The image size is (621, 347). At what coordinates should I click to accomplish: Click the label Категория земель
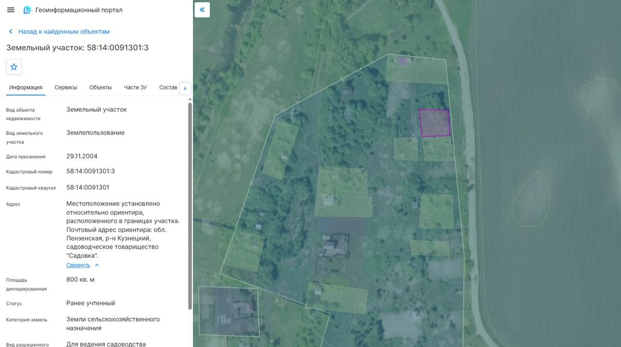point(27,320)
